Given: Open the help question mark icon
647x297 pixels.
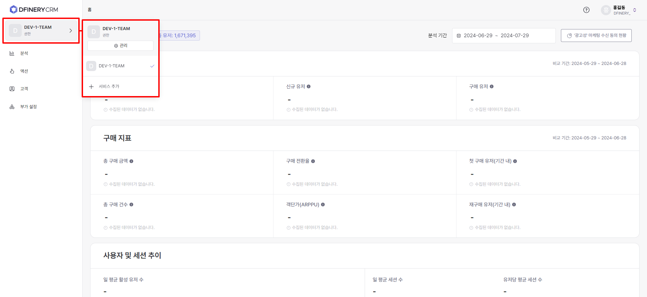Looking at the screenshot, I should [x=586, y=10].
